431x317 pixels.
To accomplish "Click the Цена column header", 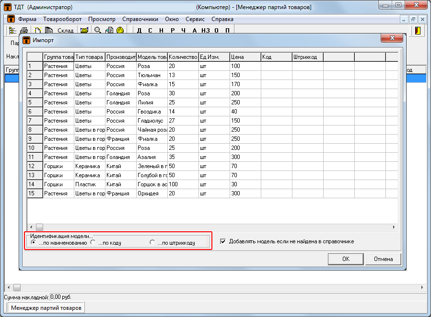I will 245,57.
